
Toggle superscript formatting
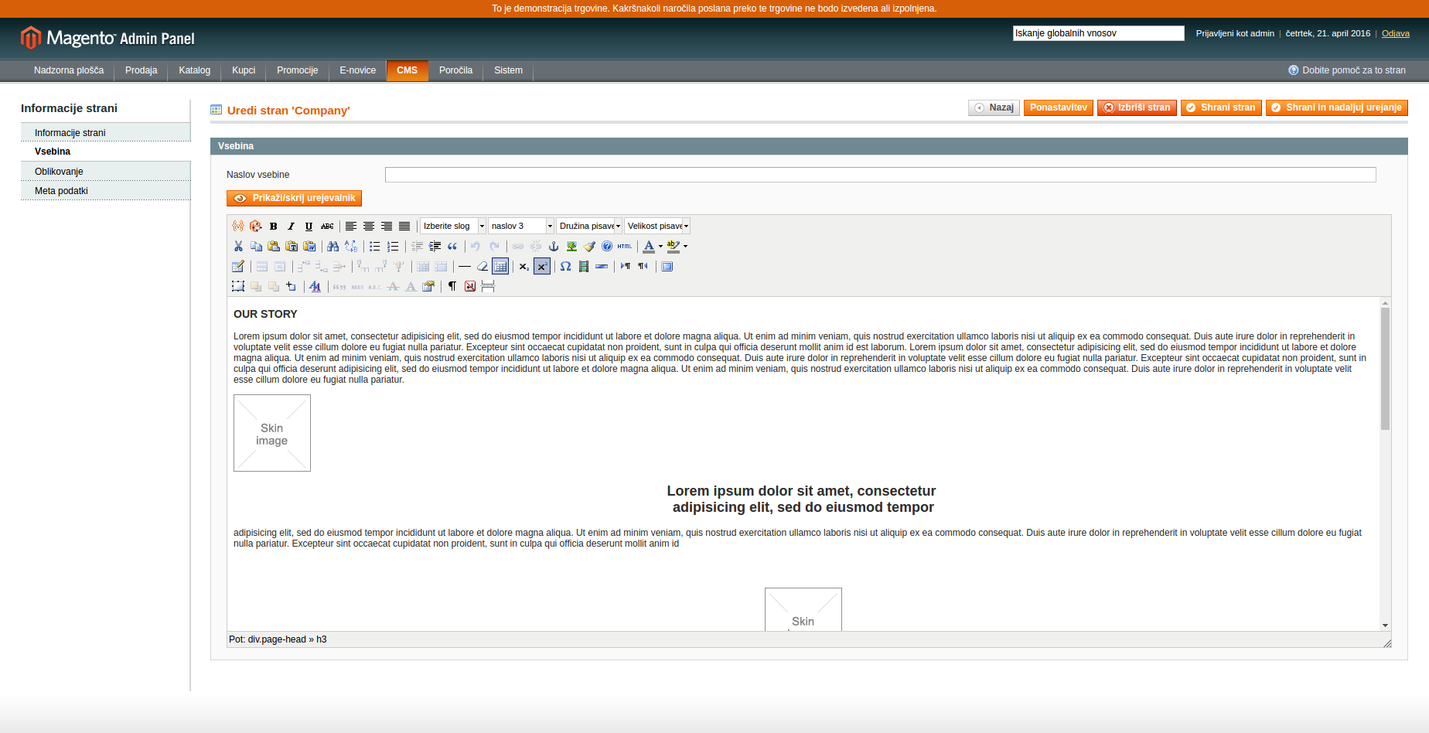tap(541, 266)
